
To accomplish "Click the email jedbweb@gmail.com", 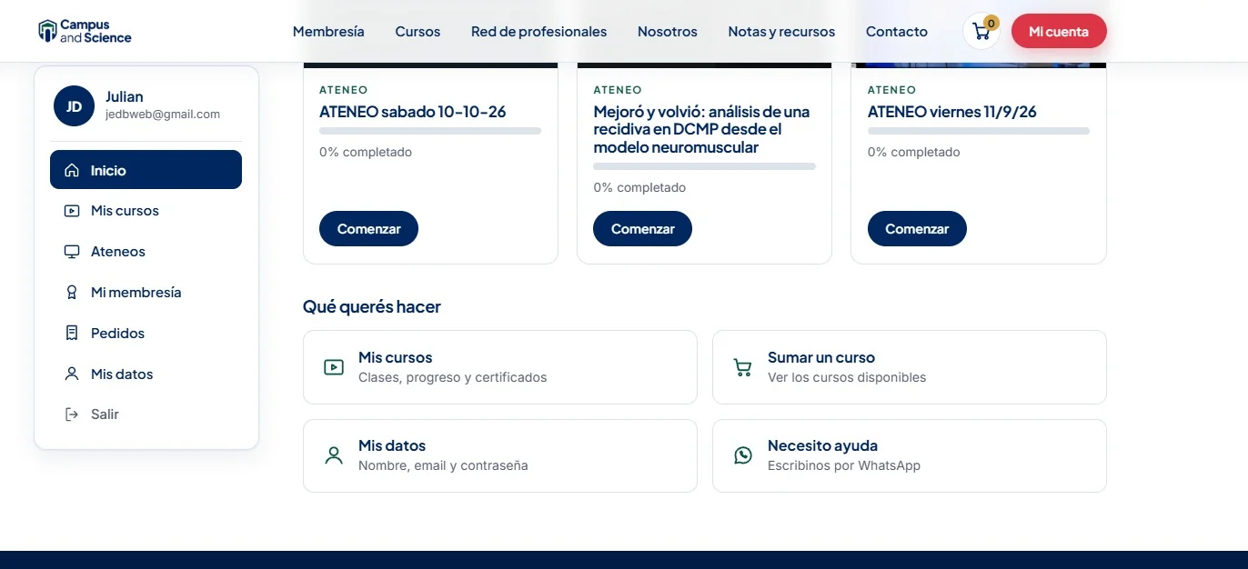I will click(163, 115).
